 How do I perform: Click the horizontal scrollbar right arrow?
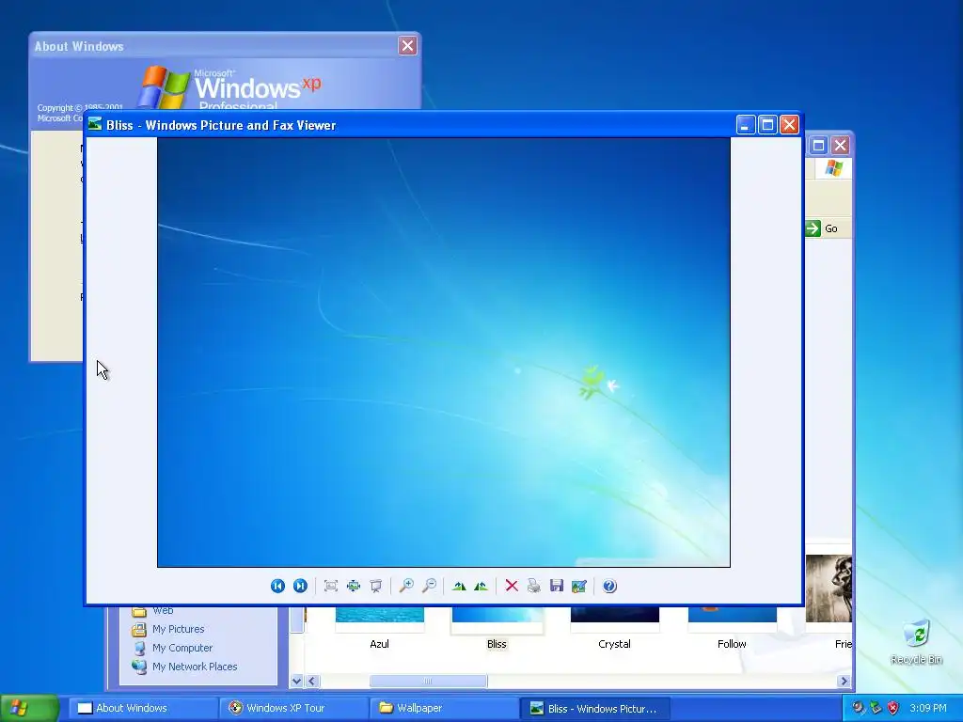click(844, 681)
